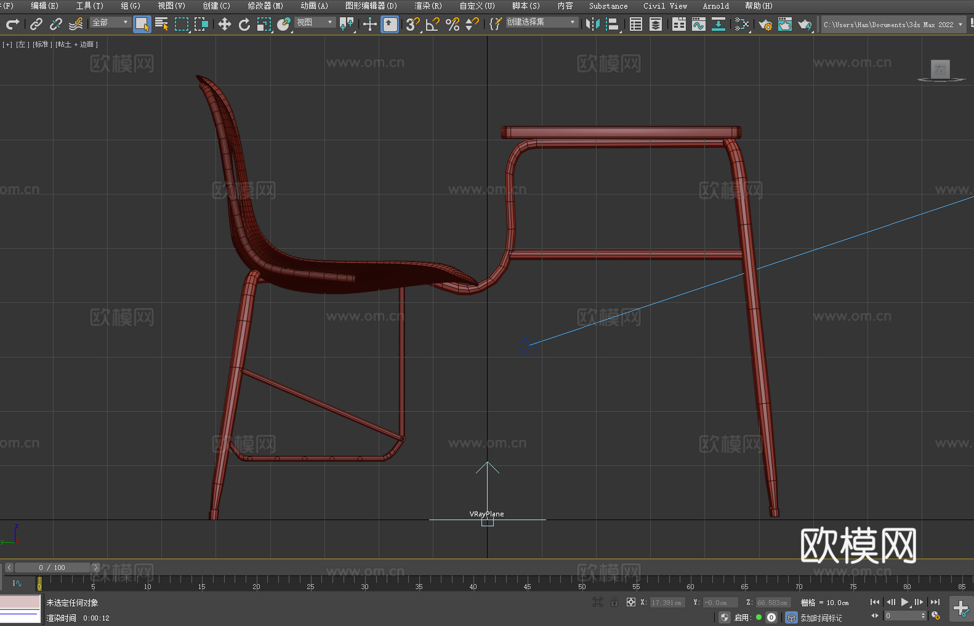Screen dimensions: 974x626
Task: Click Isolate Selection toggle icon
Action: pyautogui.click(x=598, y=603)
